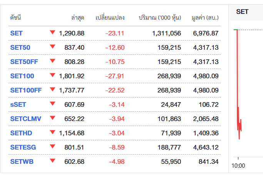Viewport: 263px width, 175px height.
Task: Click the down triangle on SETHD row
Action: click(53, 132)
